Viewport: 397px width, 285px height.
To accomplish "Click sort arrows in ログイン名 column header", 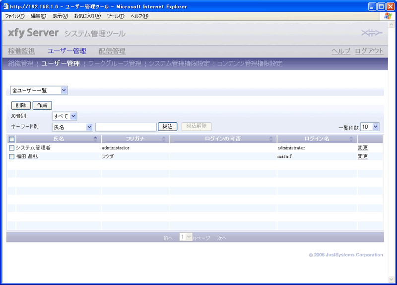I will tap(353, 140).
